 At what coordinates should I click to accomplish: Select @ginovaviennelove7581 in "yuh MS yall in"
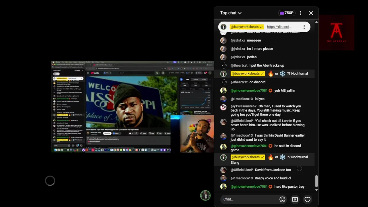click(x=249, y=91)
